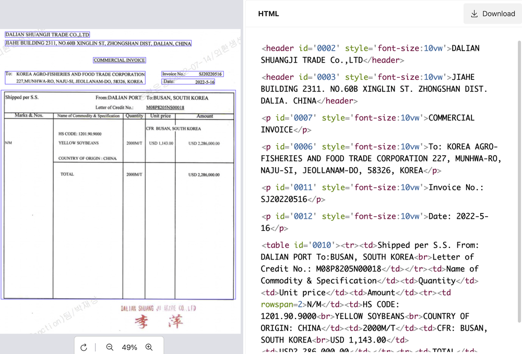Zoom in on the invoice preview
This screenshot has height=354, width=522.
[x=149, y=347]
